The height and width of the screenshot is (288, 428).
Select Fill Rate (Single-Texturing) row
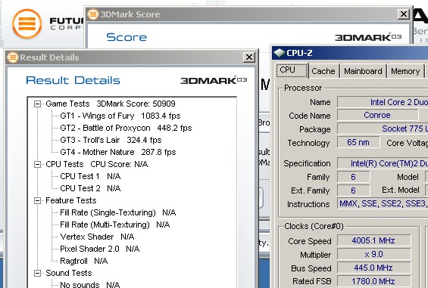[118, 212]
